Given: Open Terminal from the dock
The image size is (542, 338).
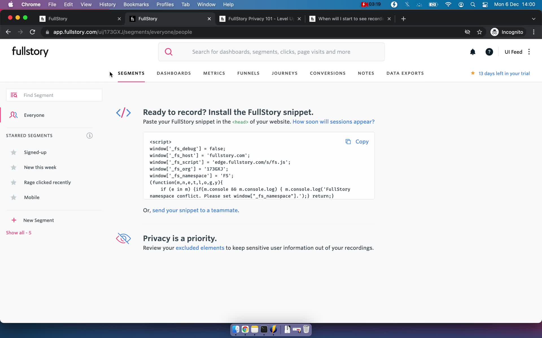Looking at the screenshot, I should 264,329.
